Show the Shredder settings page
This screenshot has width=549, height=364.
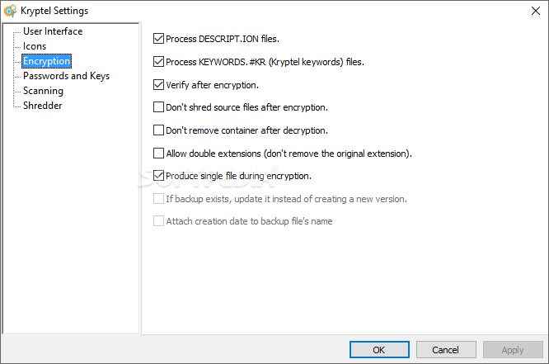click(x=42, y=106)
